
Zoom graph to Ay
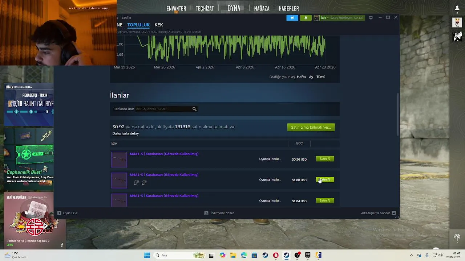(x=311, y=77)
